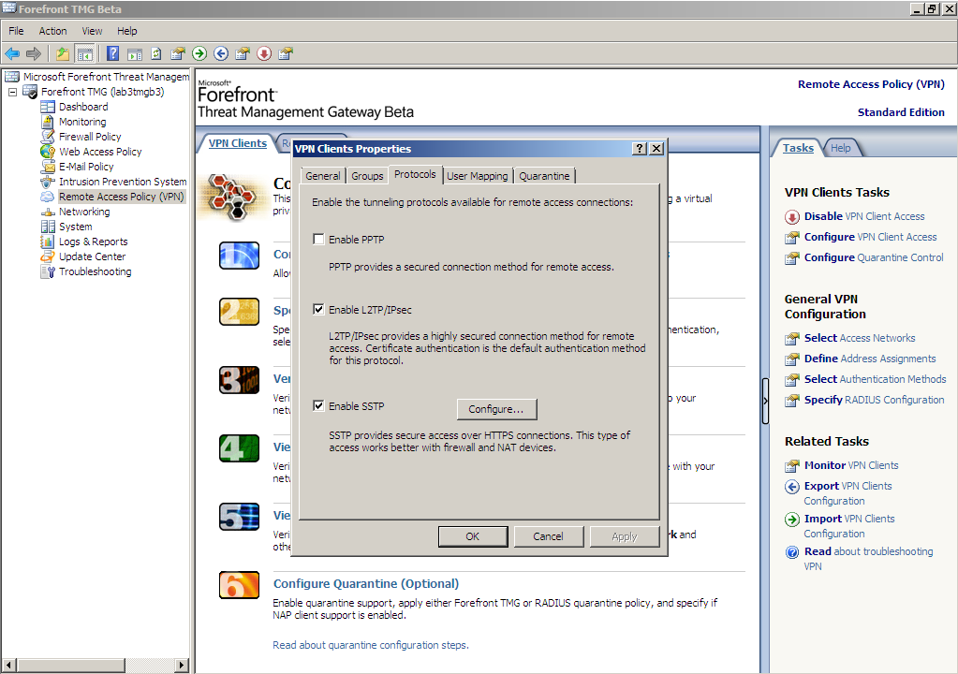Image resolution: width=958 pixels, height=674 pixels.
Task: Click the Back arrow toolbar icon
Action: 12,53
